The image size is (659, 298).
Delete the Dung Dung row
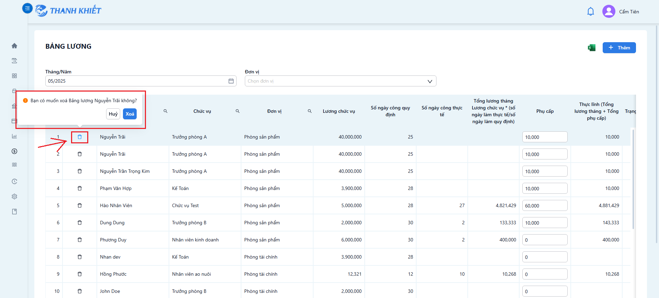pyautogui.click(x=80, y=223)
